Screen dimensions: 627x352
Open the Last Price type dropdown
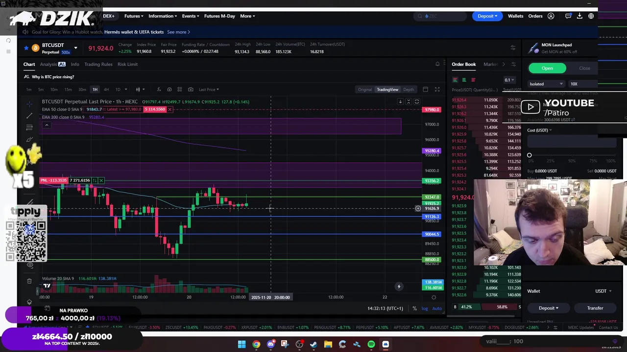tap(209, 89)
